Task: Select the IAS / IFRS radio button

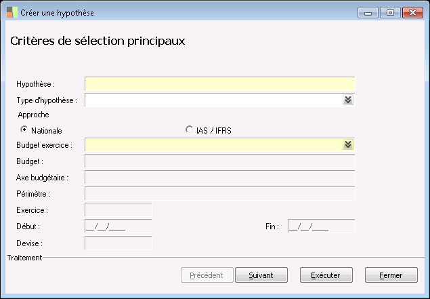Action: 189,130
